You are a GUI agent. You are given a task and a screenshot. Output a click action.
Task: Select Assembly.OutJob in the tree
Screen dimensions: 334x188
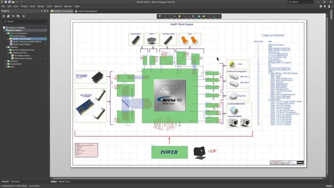pyautogui.click(x=22, y=55)
